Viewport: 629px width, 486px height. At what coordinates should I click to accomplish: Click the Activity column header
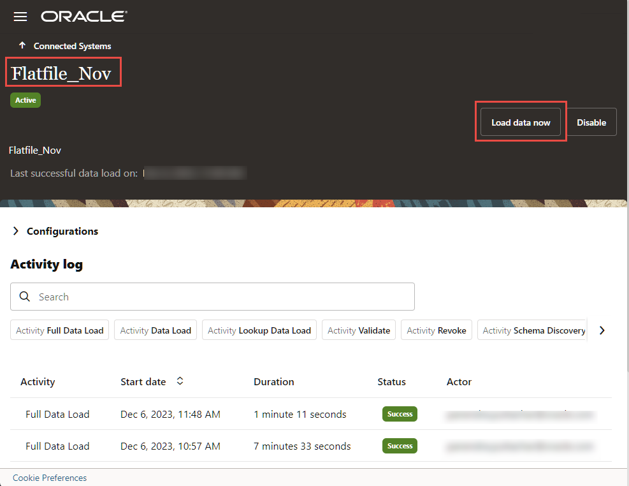[x=38, y=381]
